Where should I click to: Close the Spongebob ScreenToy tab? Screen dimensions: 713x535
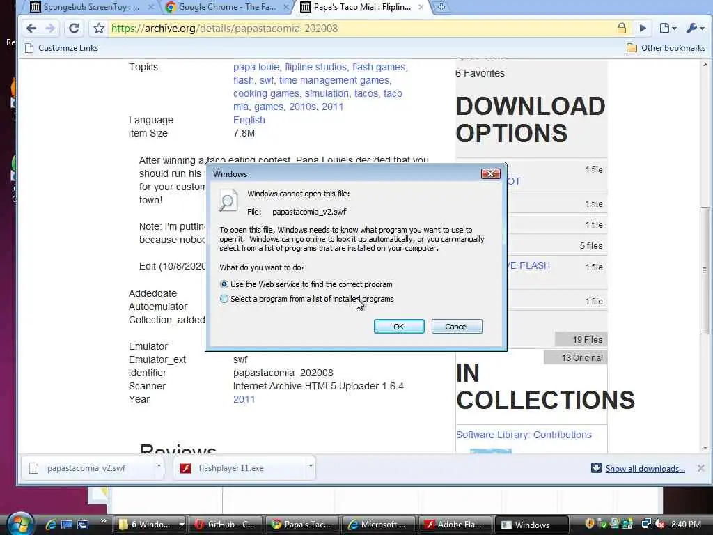tap(151, 7)
